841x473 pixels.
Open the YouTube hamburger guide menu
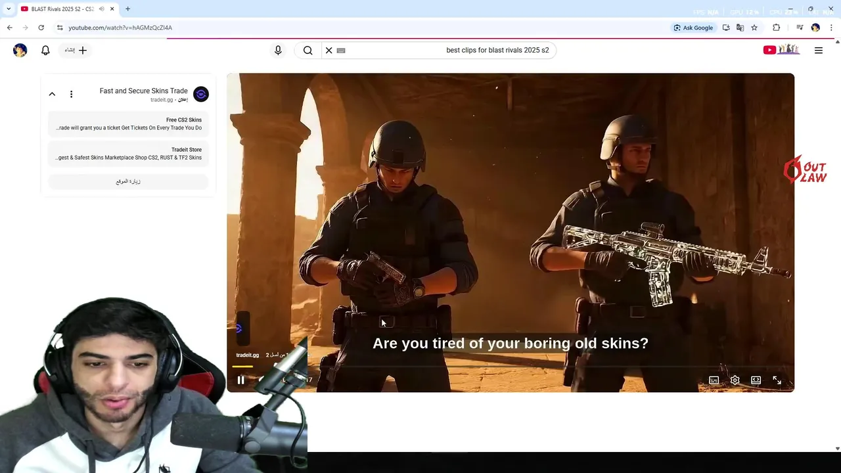click(819, 50)
